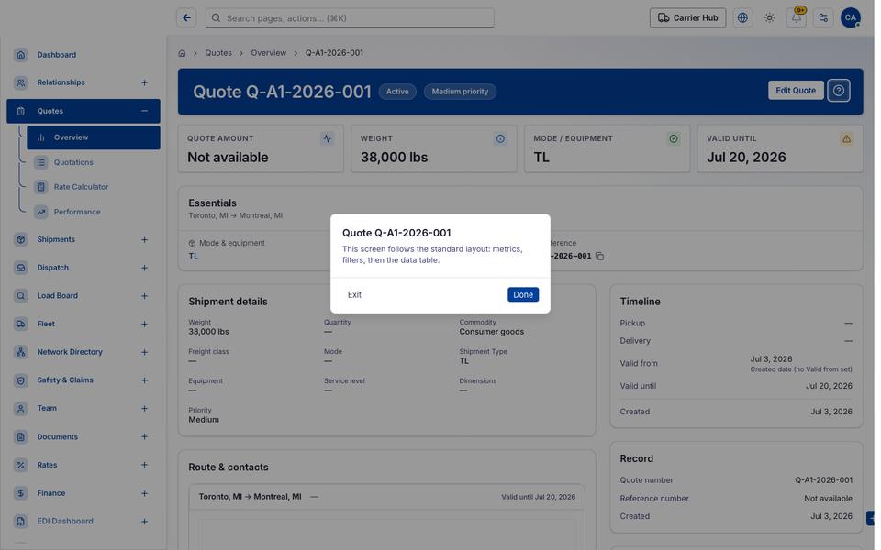Image resolution: width=881 pixels, height=550 pixels.
Task: Click the Dashboard sidebar icon
Action: tap(21, 55)
